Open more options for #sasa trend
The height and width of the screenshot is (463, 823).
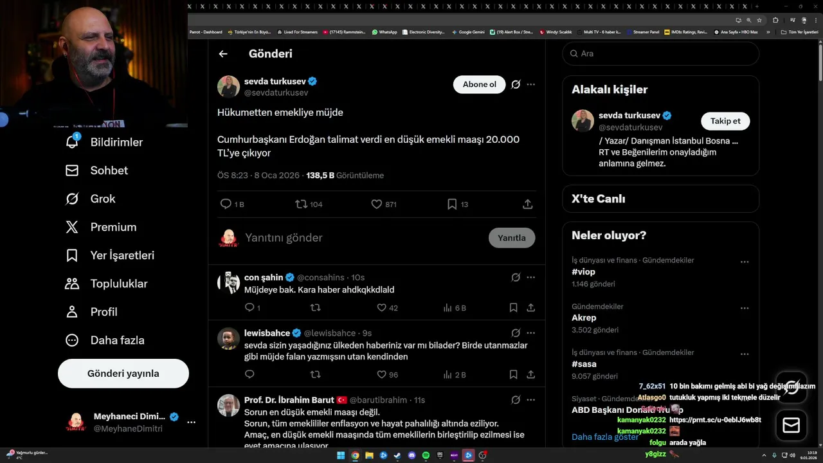click(745, 354)
